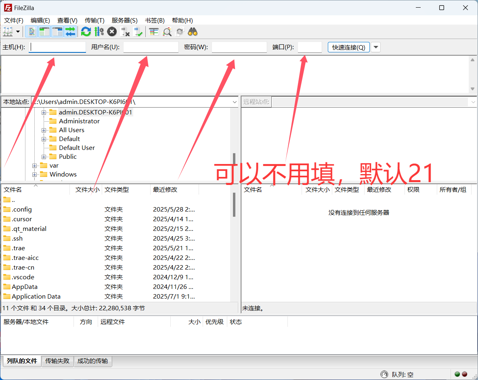Focus the 密码(W) password field
Image resolution: width=478 pixels, height=380 pixels.
click(239, 47)
